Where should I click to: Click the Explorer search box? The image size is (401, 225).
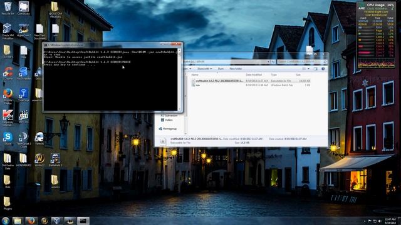pyautogui.click(x=302, y=62)
